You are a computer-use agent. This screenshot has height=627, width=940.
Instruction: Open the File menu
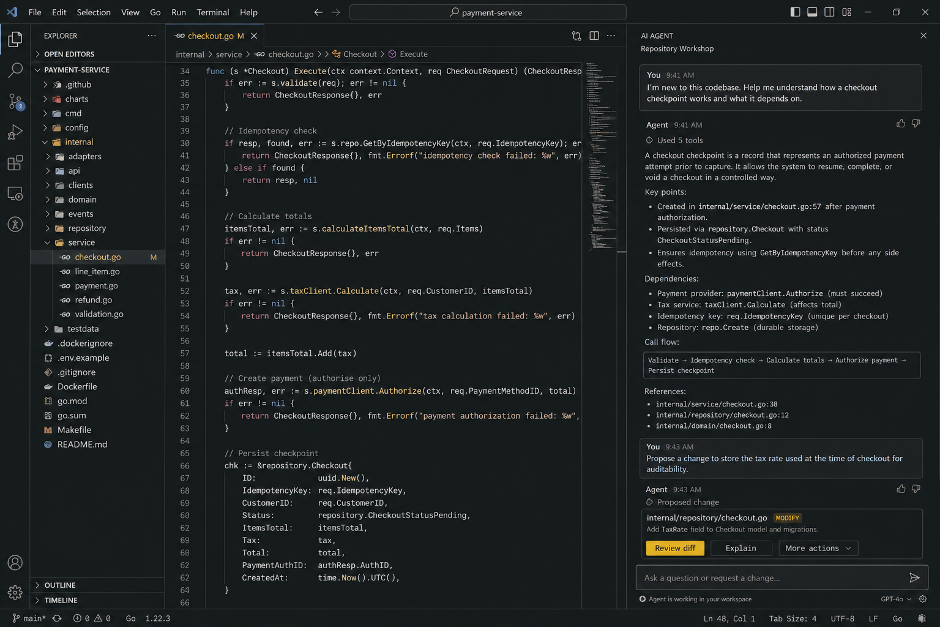pos(35,12)
